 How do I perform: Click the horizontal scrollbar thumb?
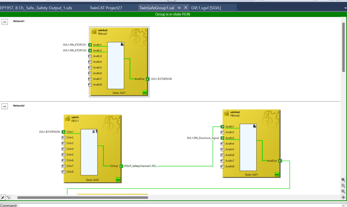(83, 198)
